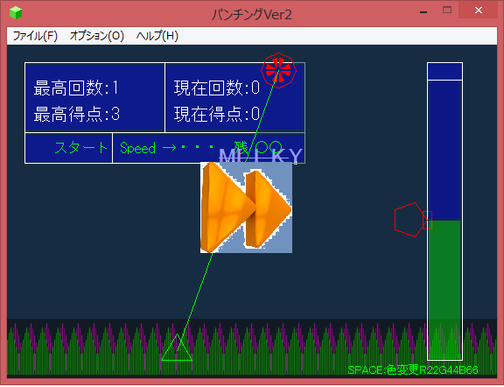Maximize the パンチングVer2 window
504x387 pixels.
click(x=447, y=10)
